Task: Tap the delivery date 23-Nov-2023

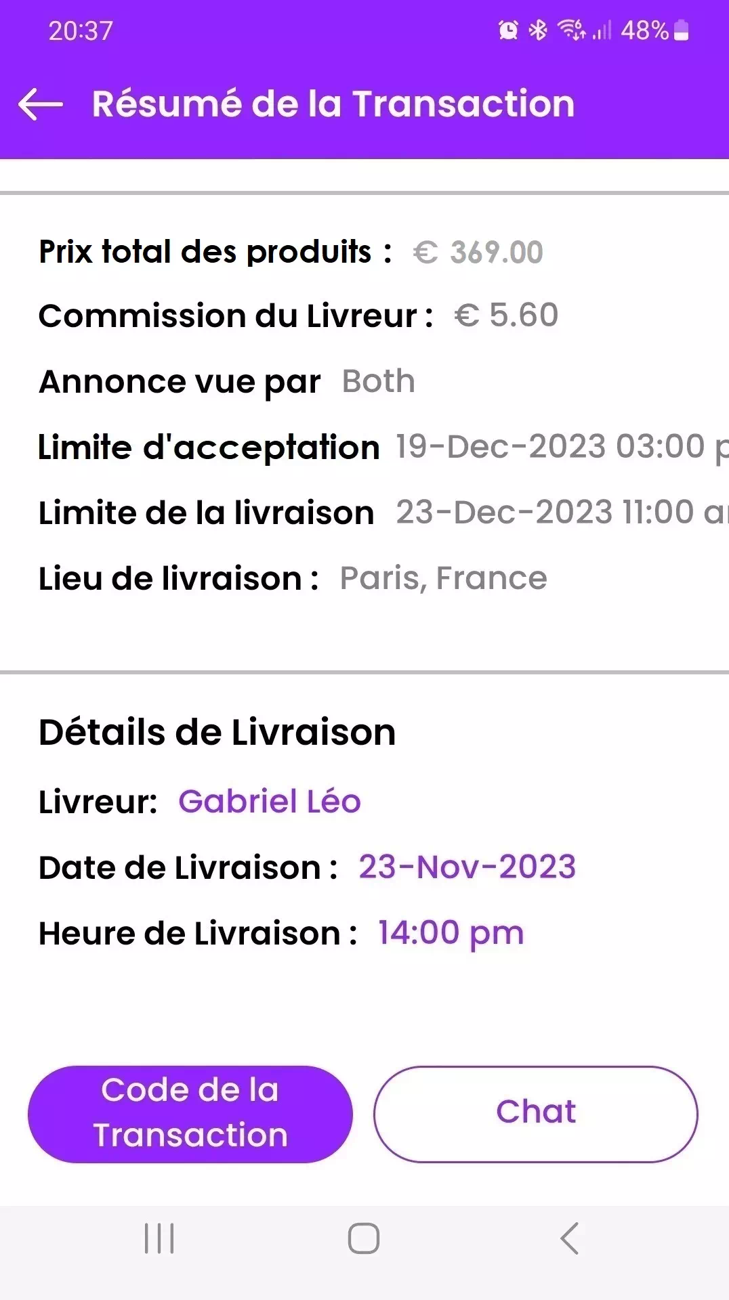Action: click(x=467, y=867)
